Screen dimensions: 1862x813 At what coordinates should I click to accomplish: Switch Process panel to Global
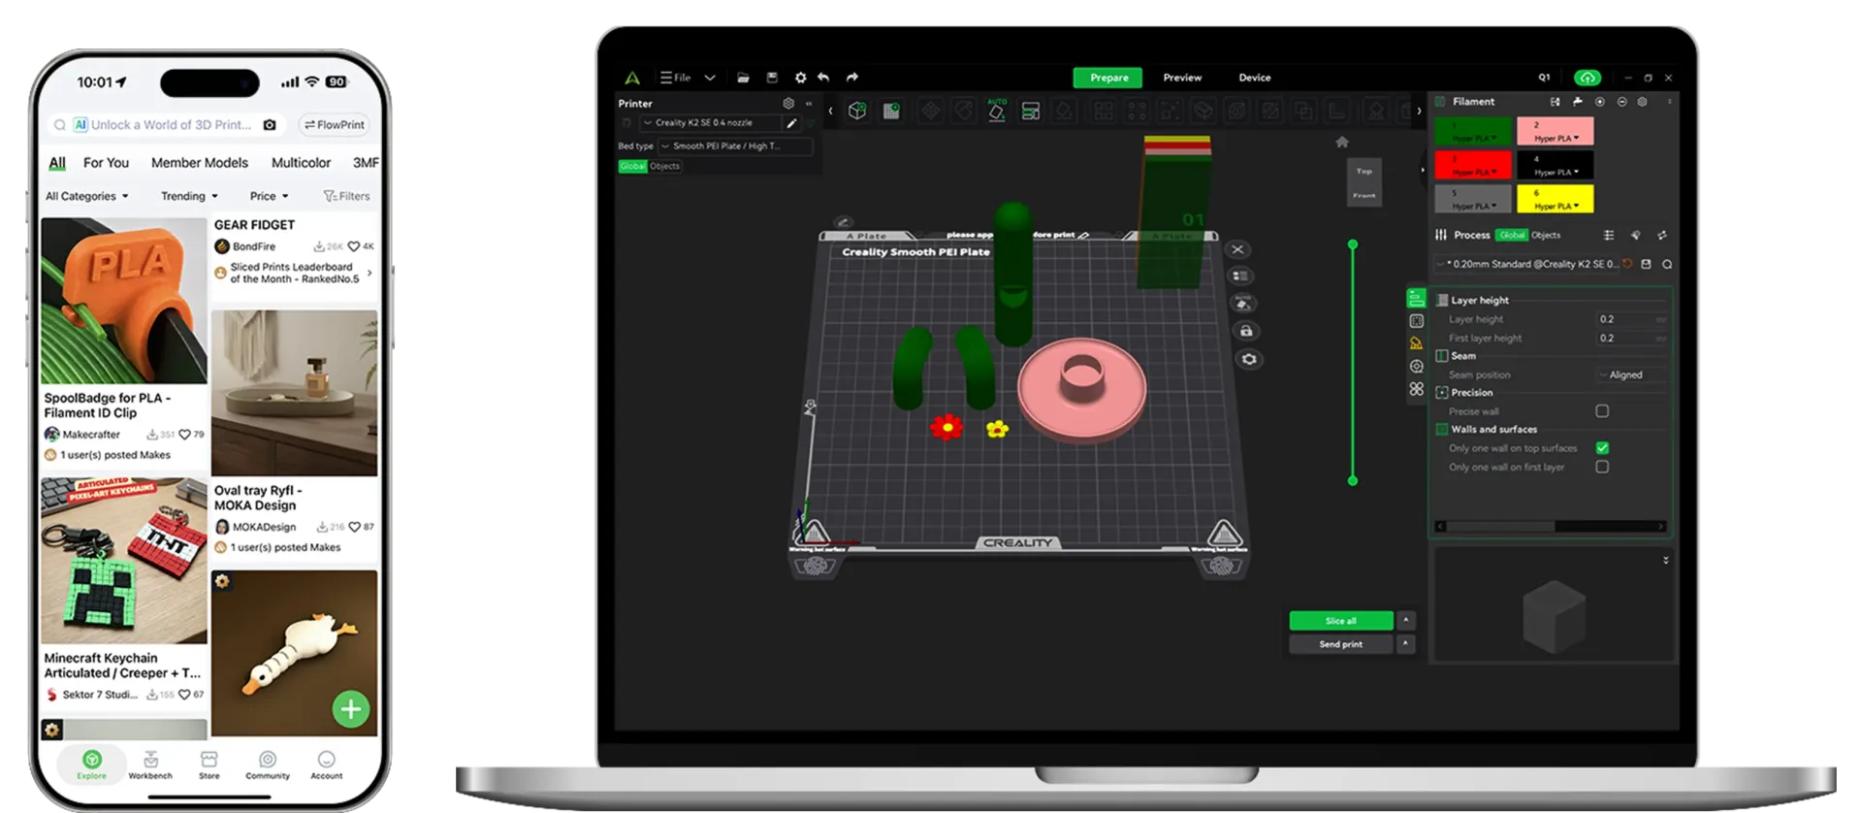(x=1511, y=235)
